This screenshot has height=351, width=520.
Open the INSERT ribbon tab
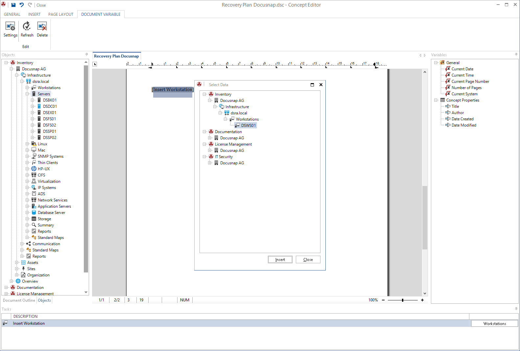pyautogui.click(x=35, y=14)
